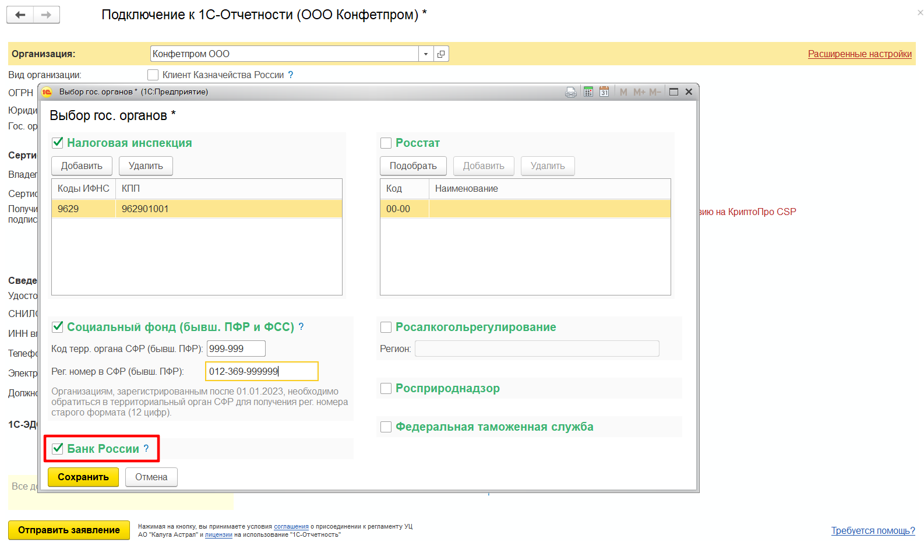Click the forward arrow navigation button

point(47,15)
